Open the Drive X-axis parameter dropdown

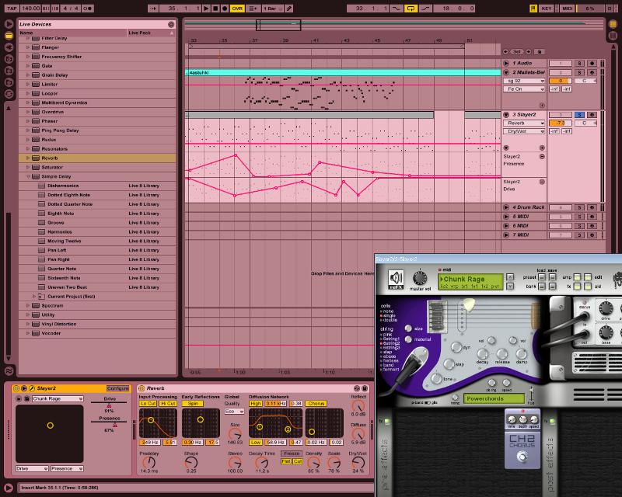(x=32, y=469)
